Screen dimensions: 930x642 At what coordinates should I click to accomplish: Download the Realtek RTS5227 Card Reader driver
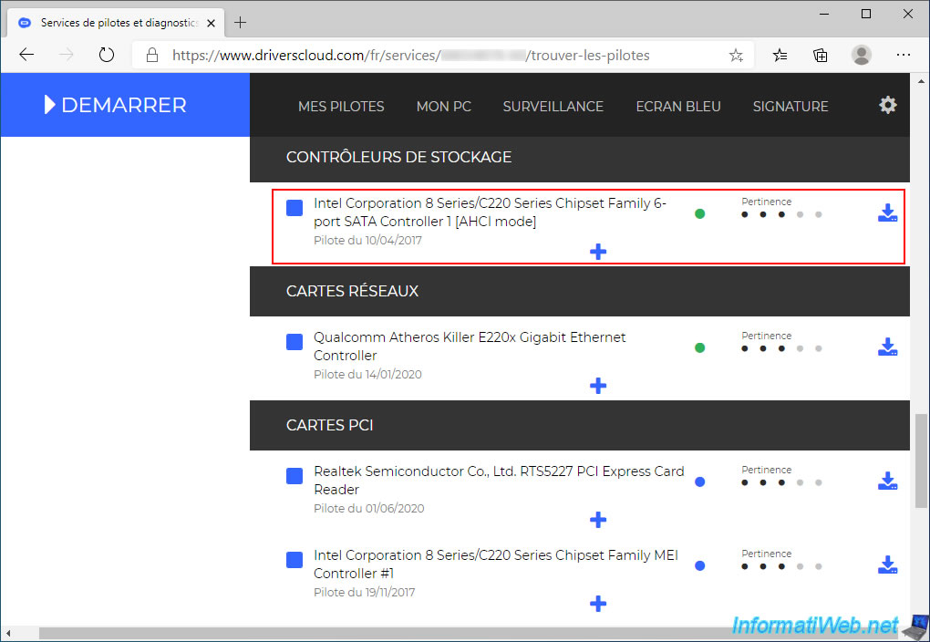pyautogui.click(x=887, y=481)
